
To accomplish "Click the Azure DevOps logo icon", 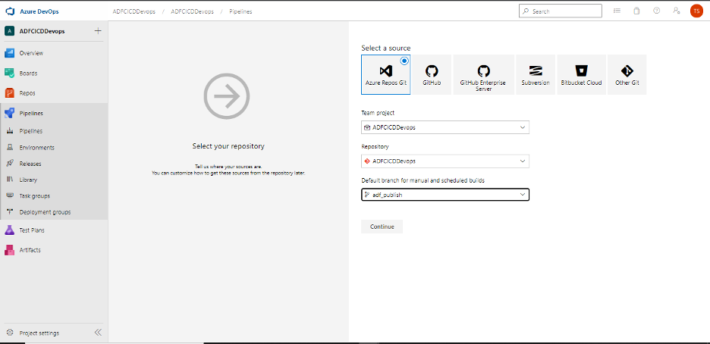I will 10,11.
